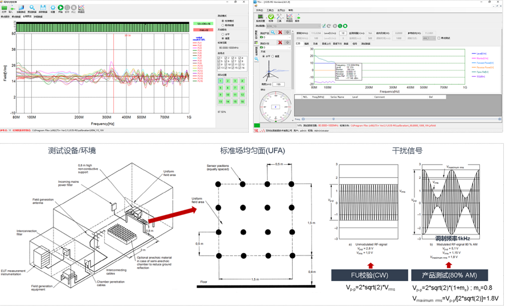Screen dimensions: 505x306
Task: Click turntable dial angle input showing 0
Action: point(276,107)
